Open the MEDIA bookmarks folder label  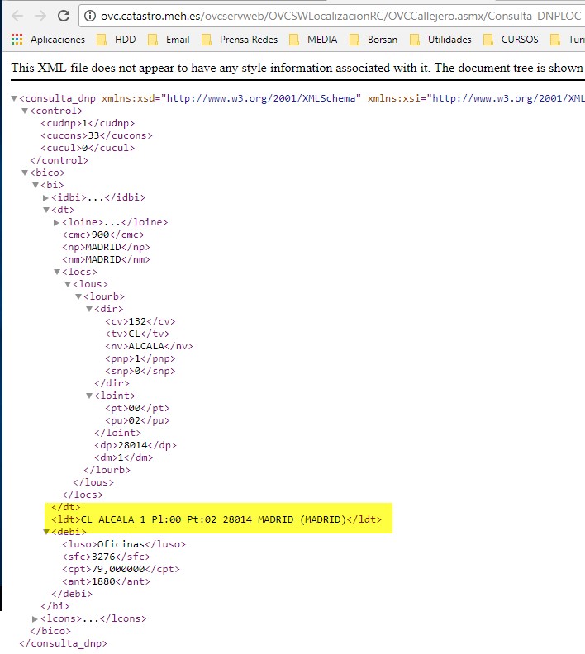coord(322,39)
